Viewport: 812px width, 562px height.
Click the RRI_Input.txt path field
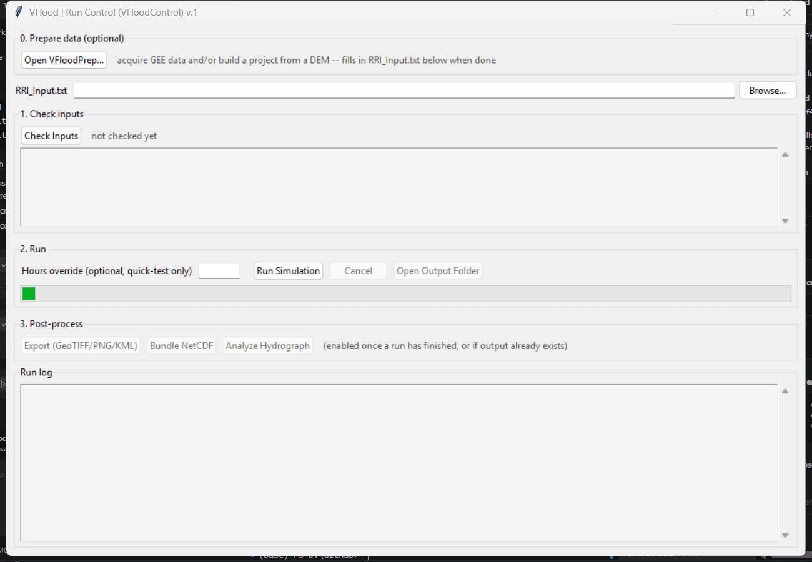coord(404,91)
